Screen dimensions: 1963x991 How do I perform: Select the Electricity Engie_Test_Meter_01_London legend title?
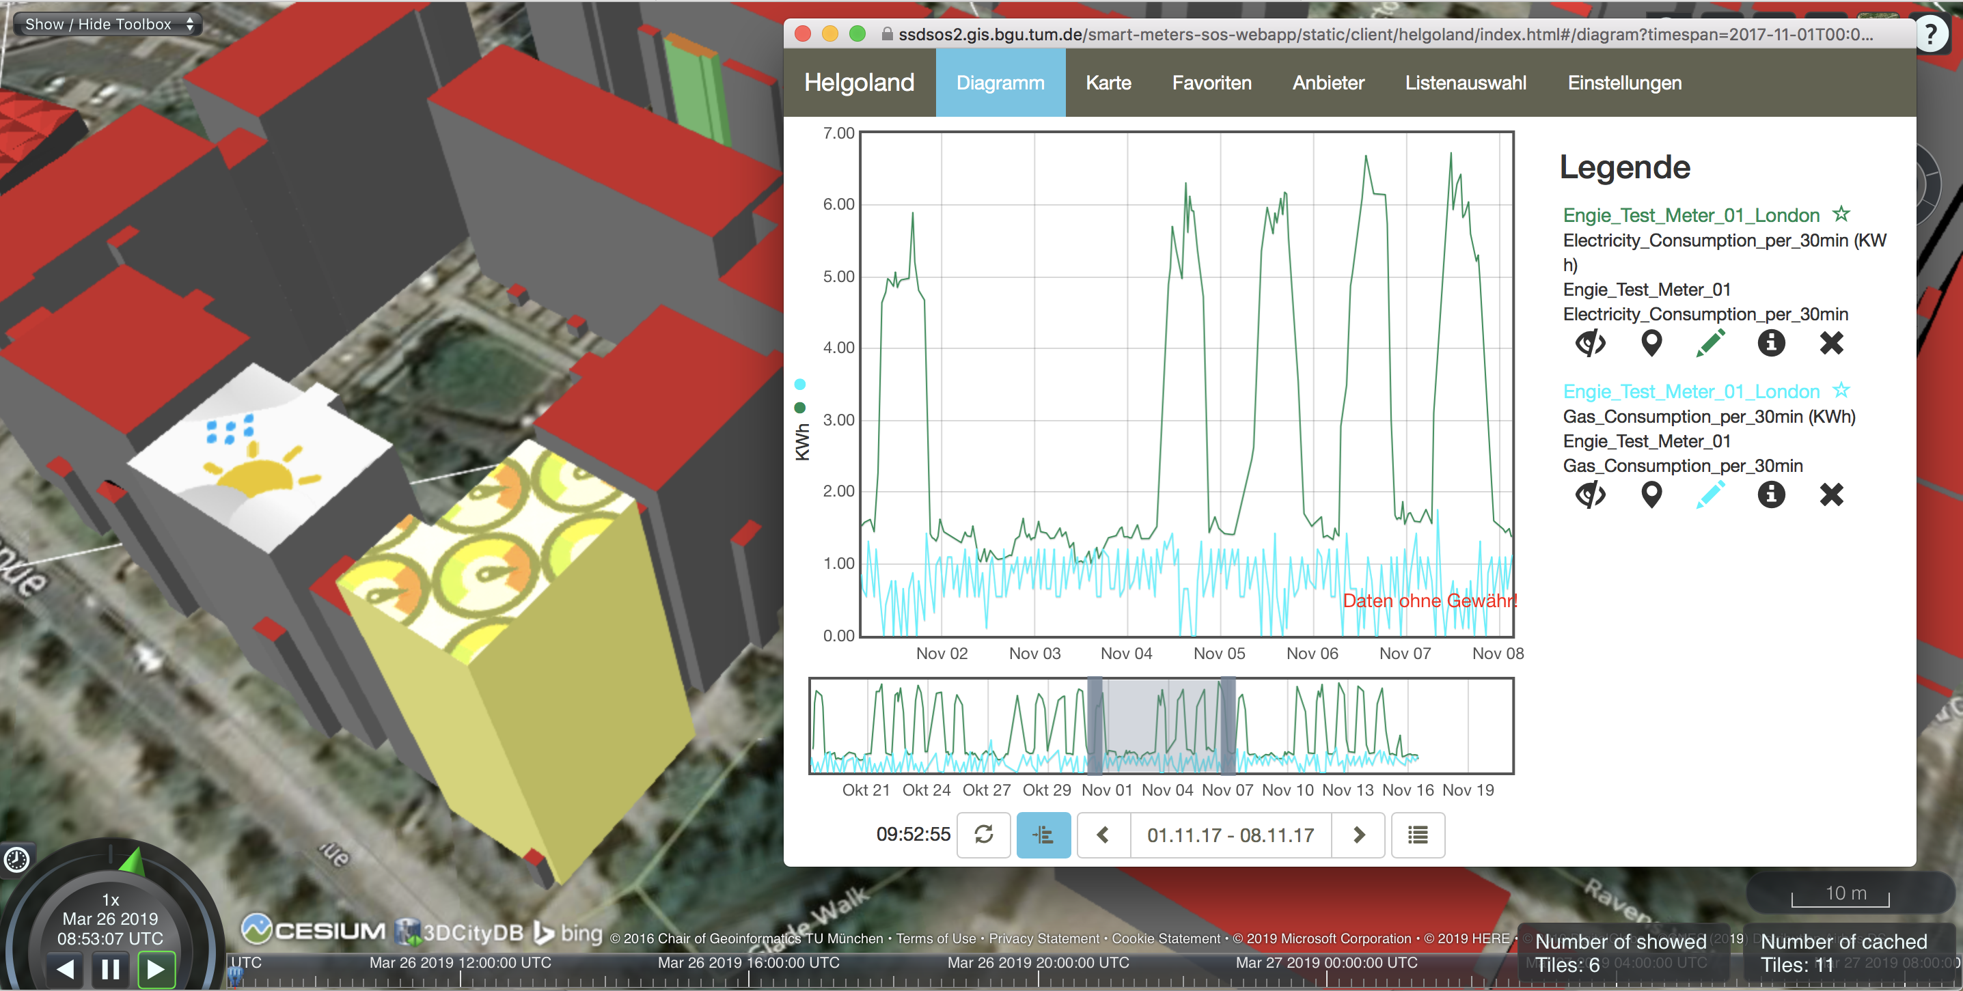click(1691, 216)
